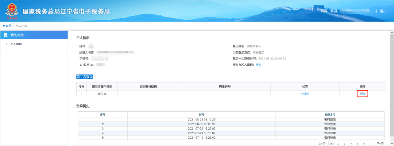The image size is (394, 146).
Task: Go to next page with 下一页
Action: (x=380, y=143)
